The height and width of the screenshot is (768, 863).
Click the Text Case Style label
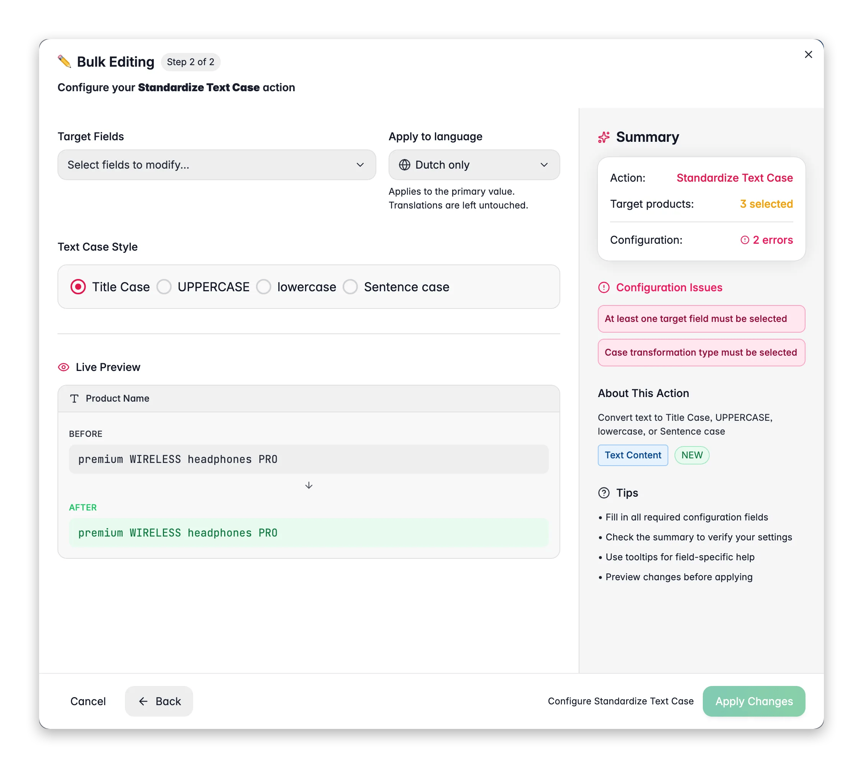tap(98, 246)
